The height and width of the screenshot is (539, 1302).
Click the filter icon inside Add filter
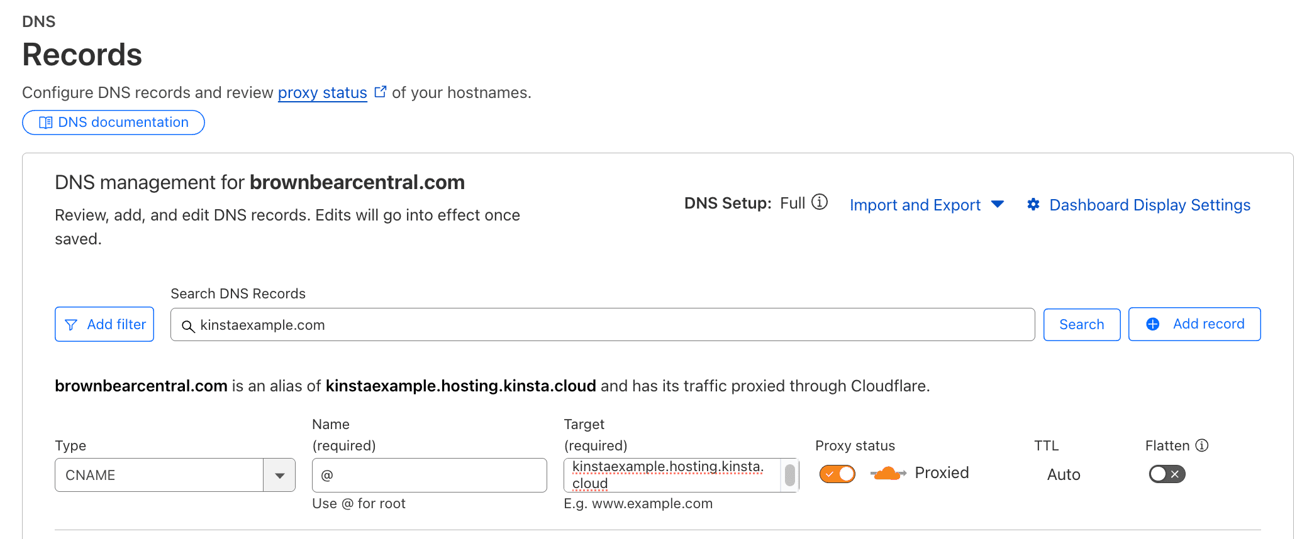(71, 324)
